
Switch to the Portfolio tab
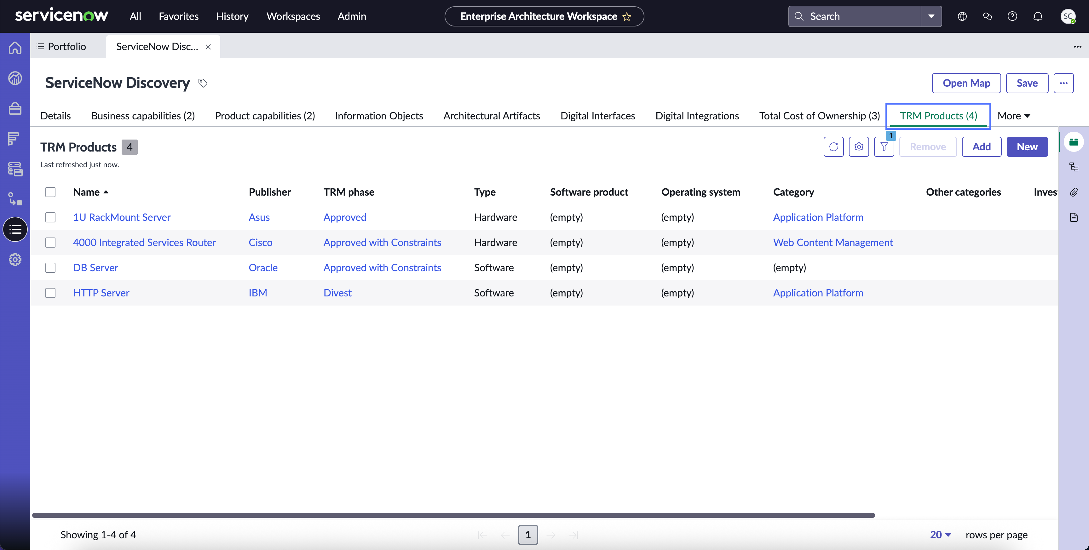62,47
